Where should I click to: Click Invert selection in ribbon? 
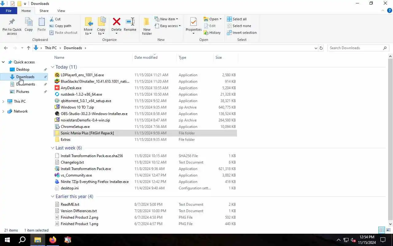(242, 33)
